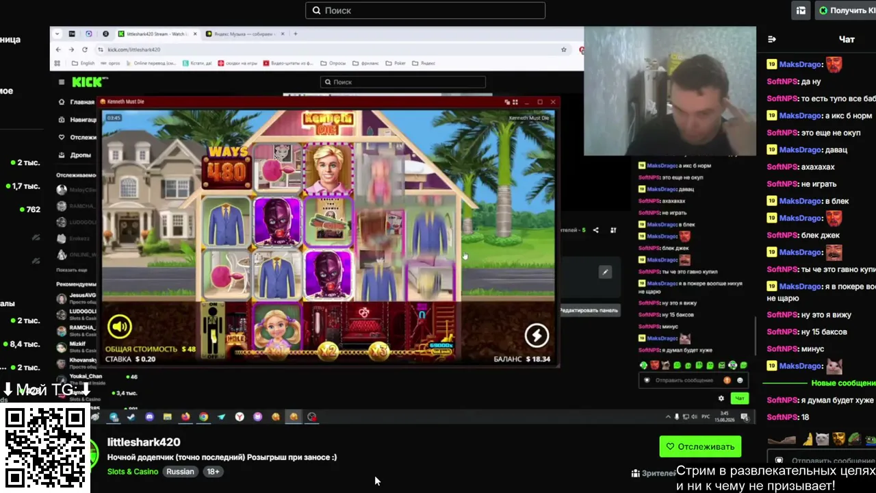Show hidden tray icons with the taskbar chevron
This screenshot has height=493, width=876.
[x=668, y=417]
